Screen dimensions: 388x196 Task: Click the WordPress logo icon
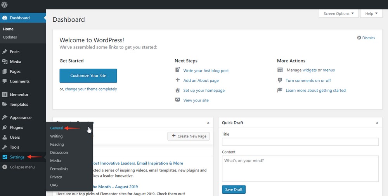[4, 4]
